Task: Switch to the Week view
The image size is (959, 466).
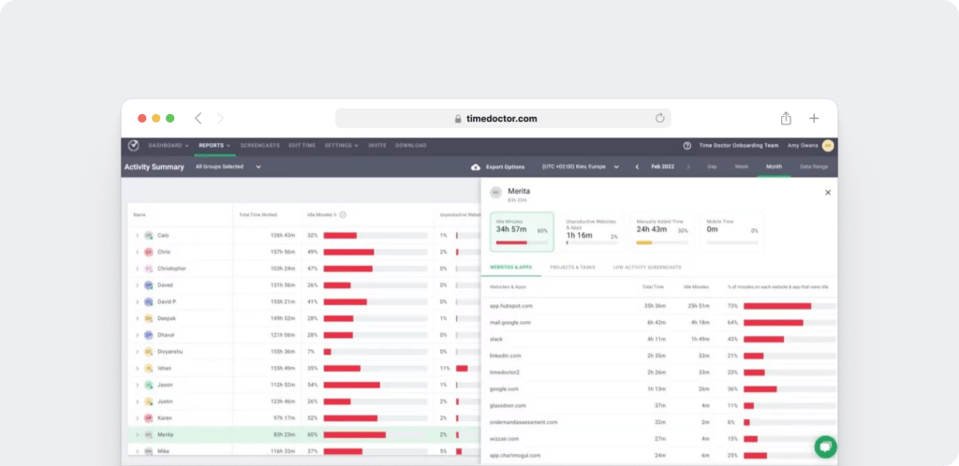Action: (x=742, y=167)
